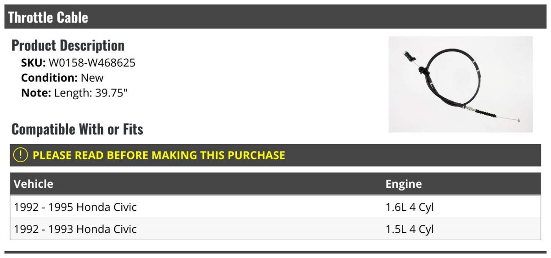Image resolution: width=551 pixels, height=258 pixels.
Task: Click the SKU number W0158-W468625
Action: [92, 63]
